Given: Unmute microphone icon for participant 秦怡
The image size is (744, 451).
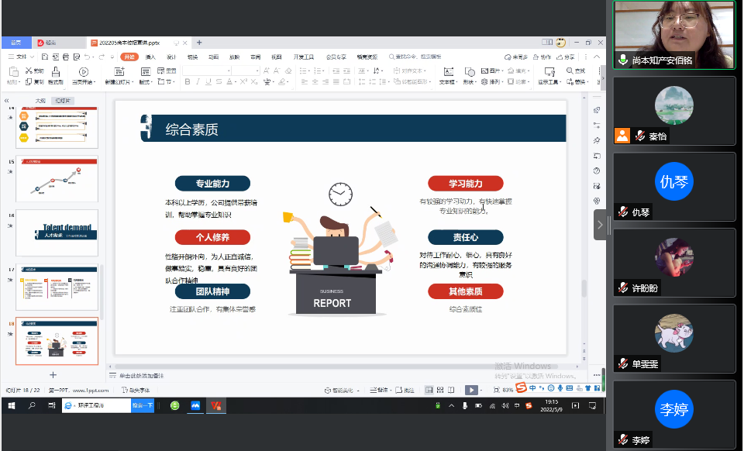Looking at the screenshot, I should [640, 136].
